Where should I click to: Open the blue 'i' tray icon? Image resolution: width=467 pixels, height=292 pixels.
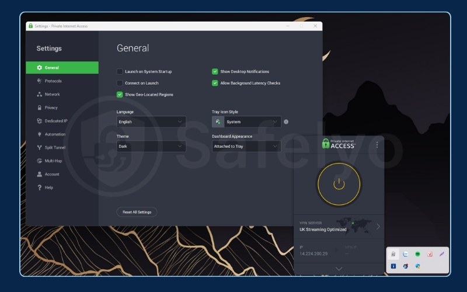tap(393, 266)
